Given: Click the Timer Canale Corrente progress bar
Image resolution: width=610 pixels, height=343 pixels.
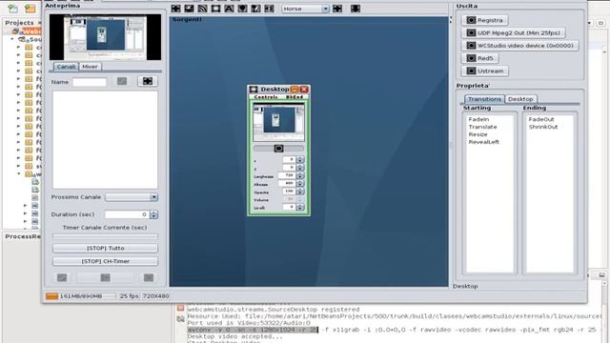Looking at the screenshot, I should tap(106, 236).
